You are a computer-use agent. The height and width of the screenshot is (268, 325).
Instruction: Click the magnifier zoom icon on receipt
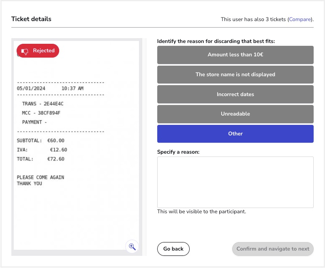pyautogui.click(x=132, y=247)
